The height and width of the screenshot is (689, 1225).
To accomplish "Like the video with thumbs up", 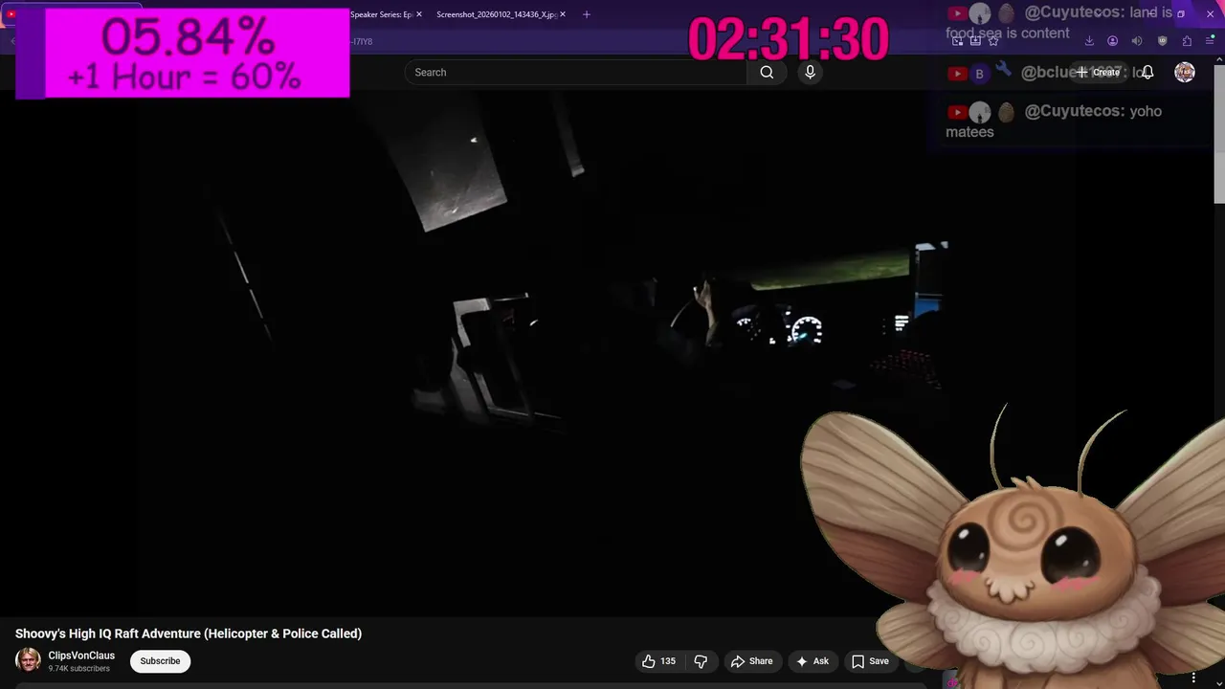I will (x=658, y=661).
